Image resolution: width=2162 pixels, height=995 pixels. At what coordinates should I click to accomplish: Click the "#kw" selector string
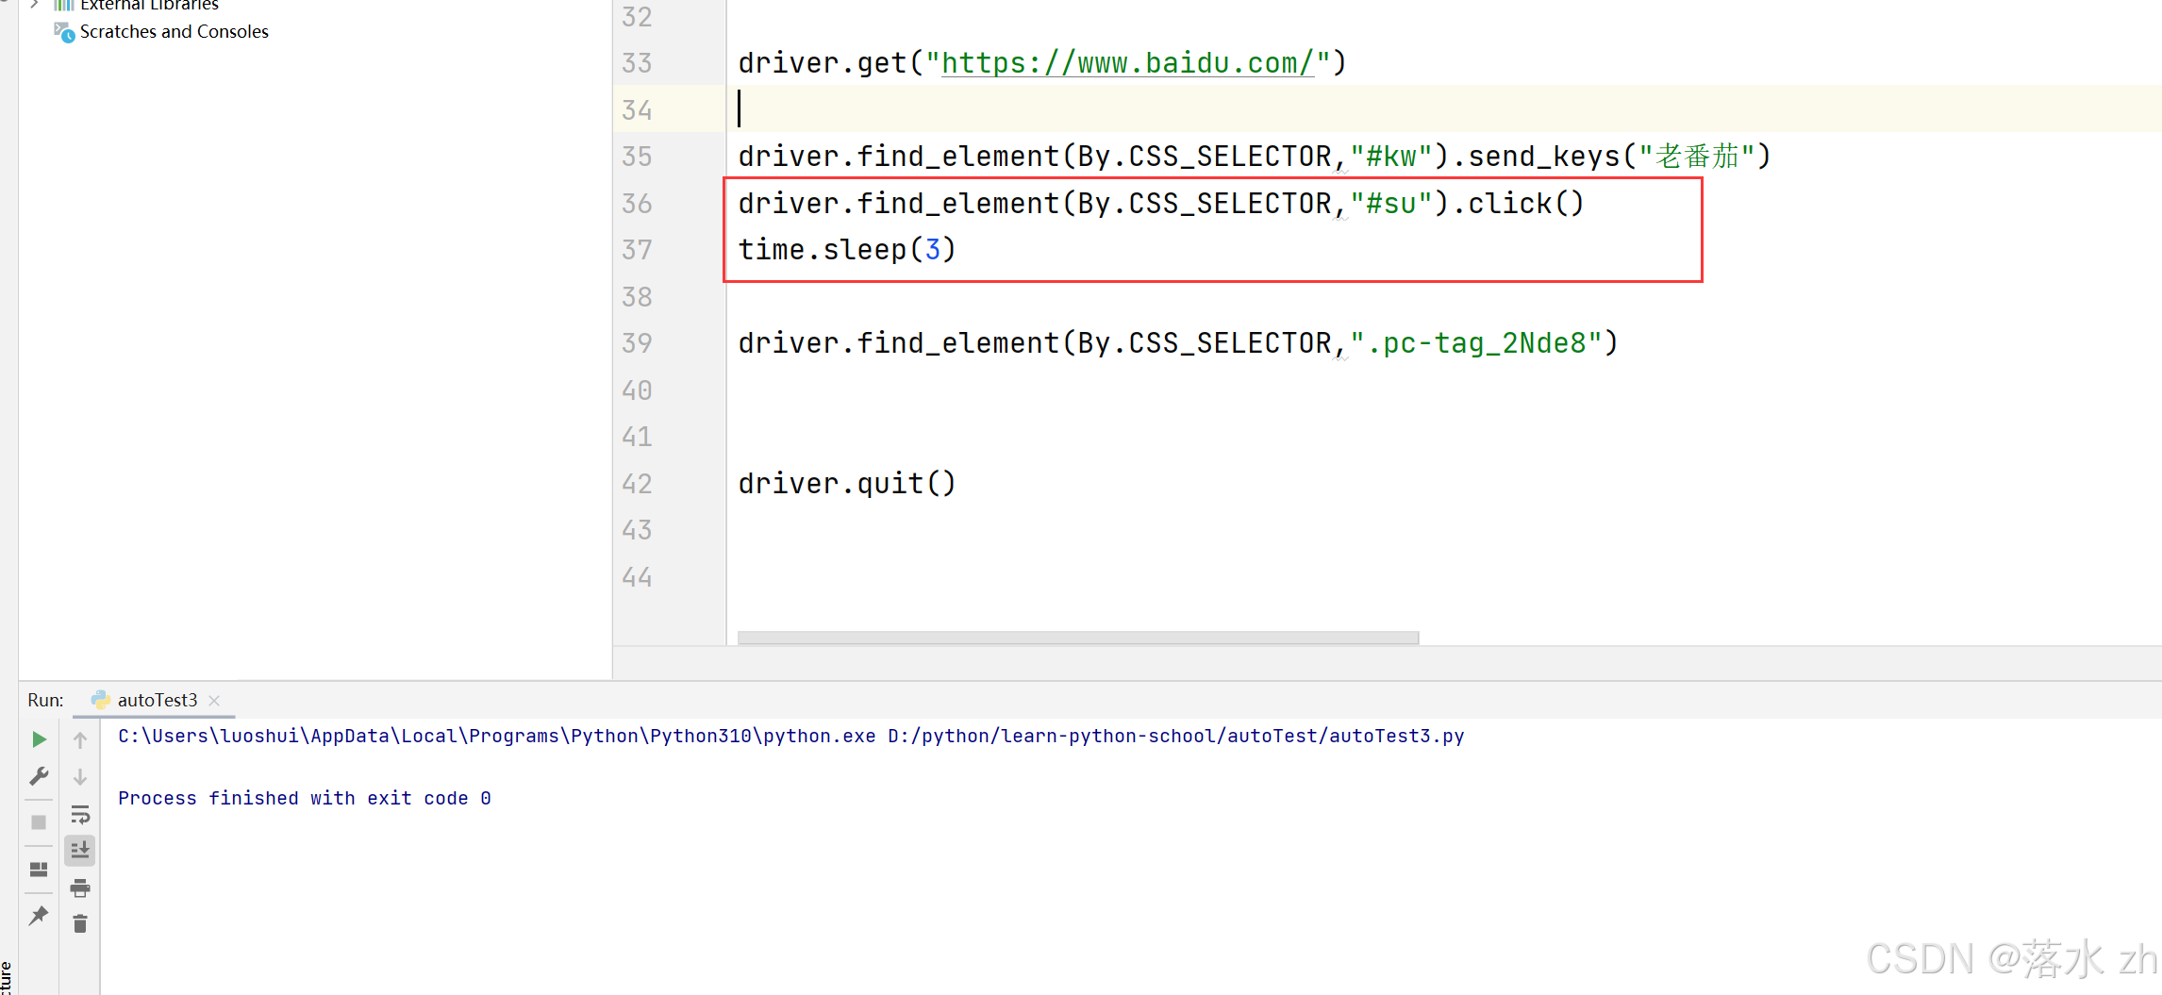pyautogui.click(x=1391, y=156)
